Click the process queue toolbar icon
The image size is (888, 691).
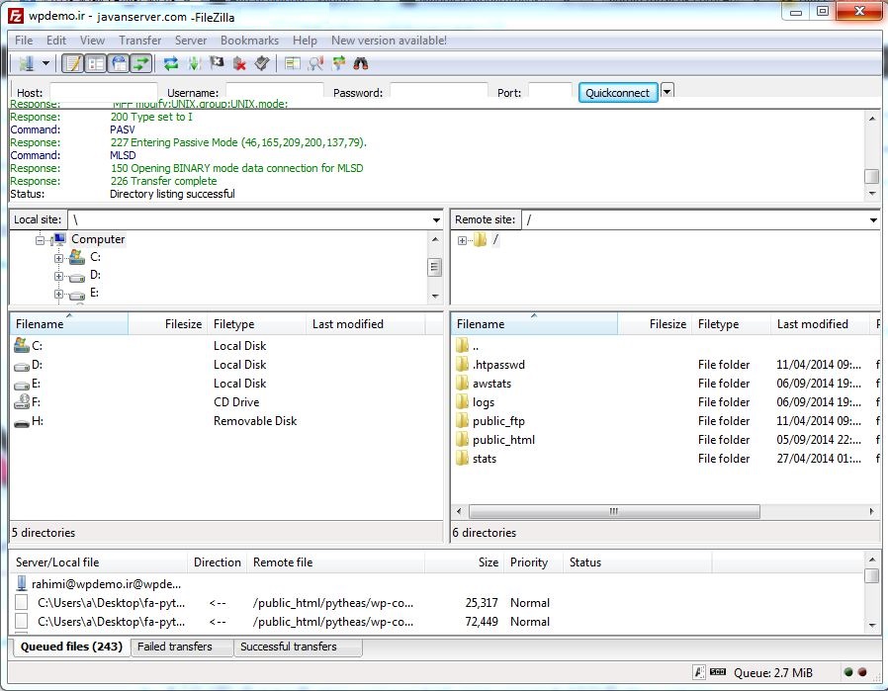(x=194, y=63)
